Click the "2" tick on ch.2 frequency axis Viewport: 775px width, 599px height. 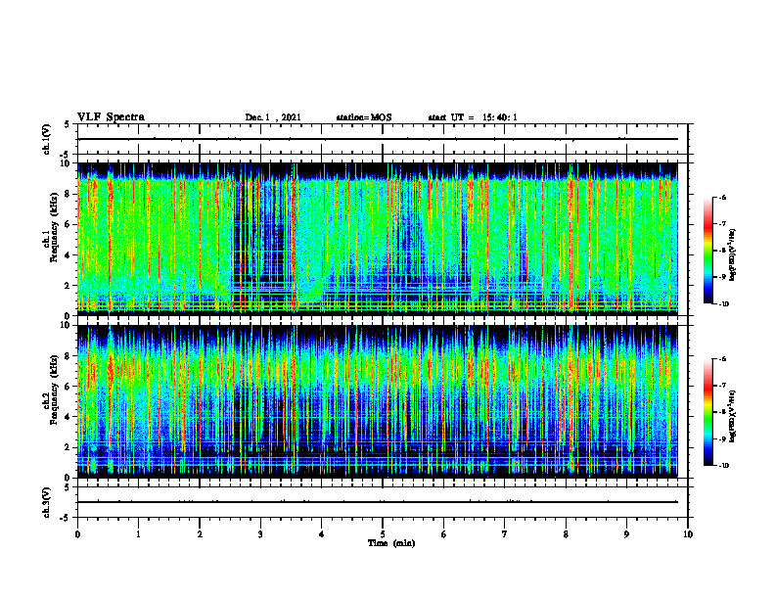[68, 447]
